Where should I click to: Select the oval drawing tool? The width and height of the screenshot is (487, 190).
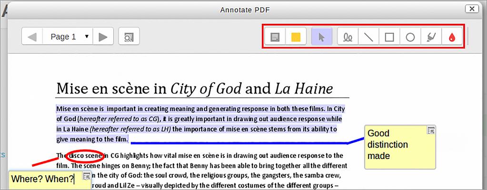410,37
